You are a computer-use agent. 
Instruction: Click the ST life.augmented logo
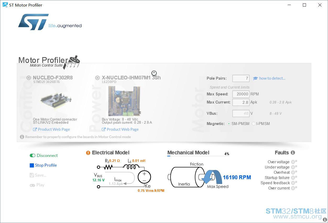[x=50, y=22]
